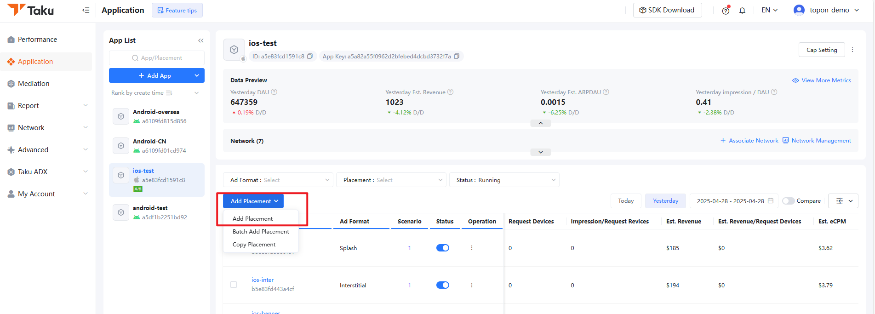This screenshot has height=314, width=875.
Task: Copy the app ID a5e83fcd1591c8
Action: point(310,56)
